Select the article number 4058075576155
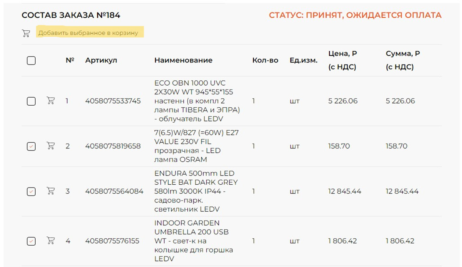 tap(114, 241)
